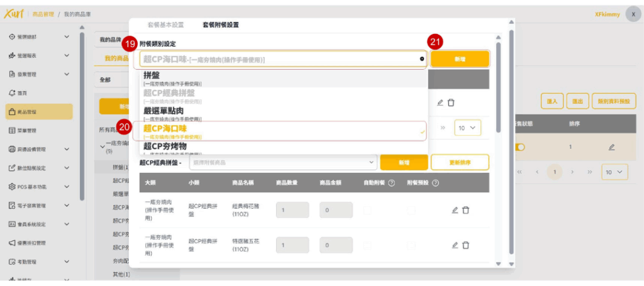Click the help icon beside 附餐預設

point(435,183)
